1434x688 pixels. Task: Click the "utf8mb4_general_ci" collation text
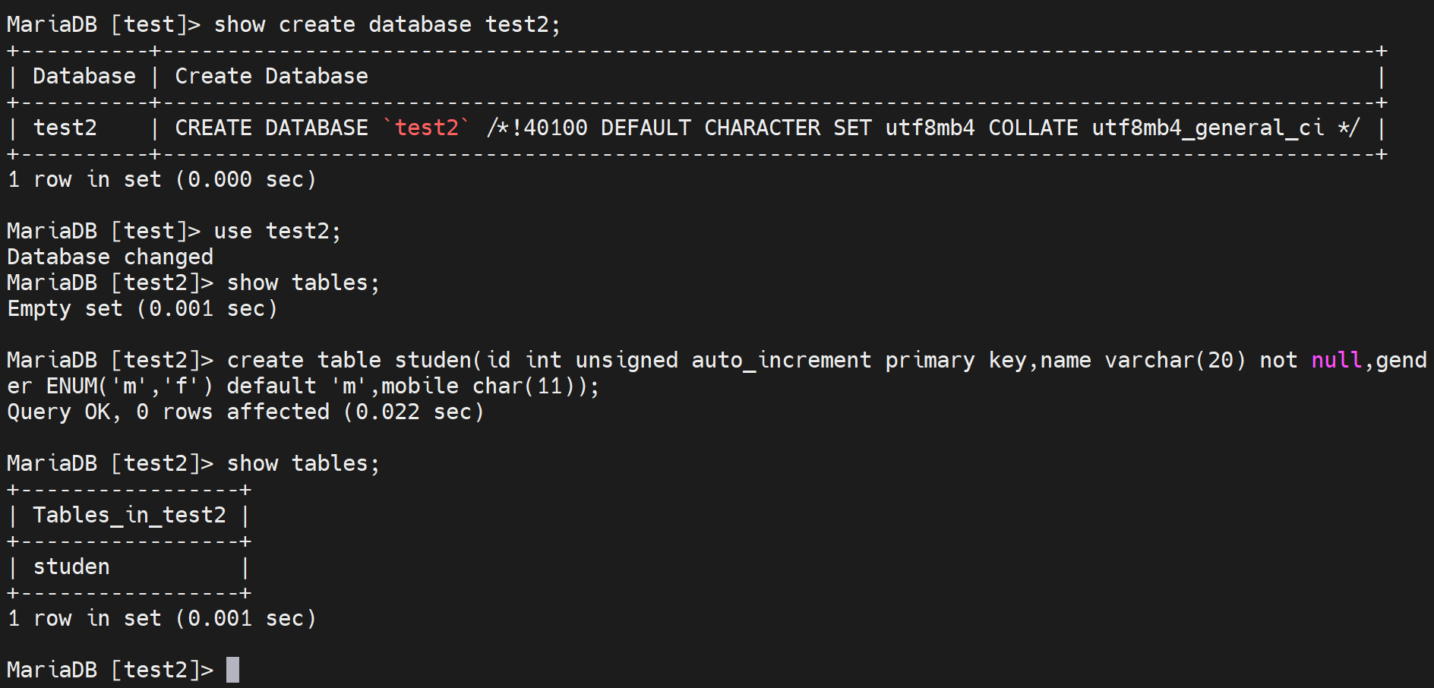pyautogui.click(x=1208, y=128)
